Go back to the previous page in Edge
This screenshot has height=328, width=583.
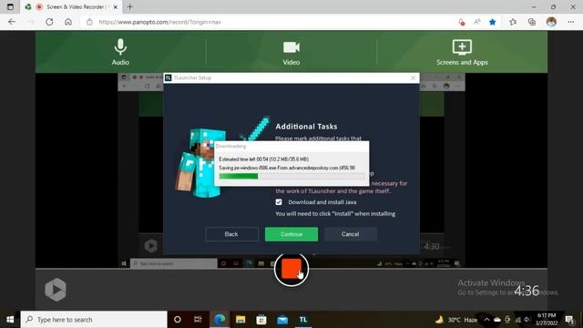[12, 22]
